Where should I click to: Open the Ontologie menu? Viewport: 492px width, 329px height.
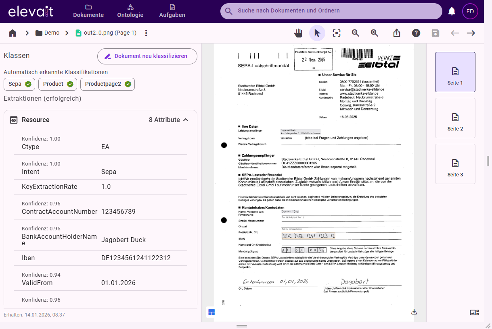point(130,11)
